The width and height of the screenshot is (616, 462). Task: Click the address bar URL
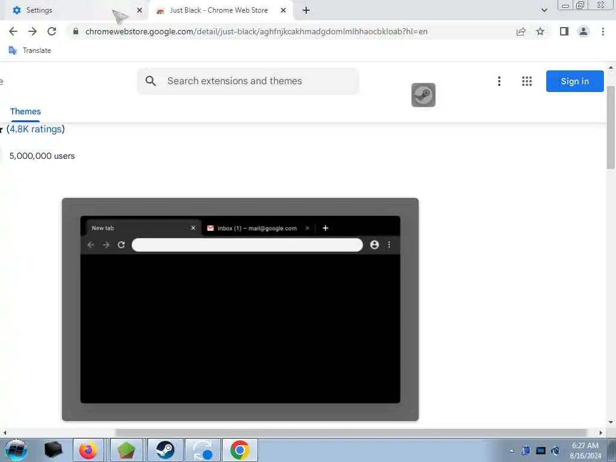point(256,31)
